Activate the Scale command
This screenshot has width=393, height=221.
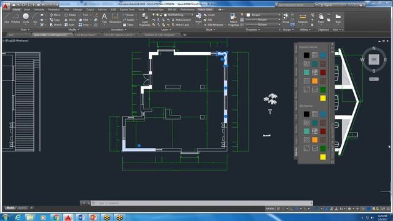point(69,25)
